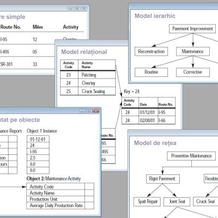
Task: Select the 'Reconstruction' box in hierarchy
Action: click(151, 51)
